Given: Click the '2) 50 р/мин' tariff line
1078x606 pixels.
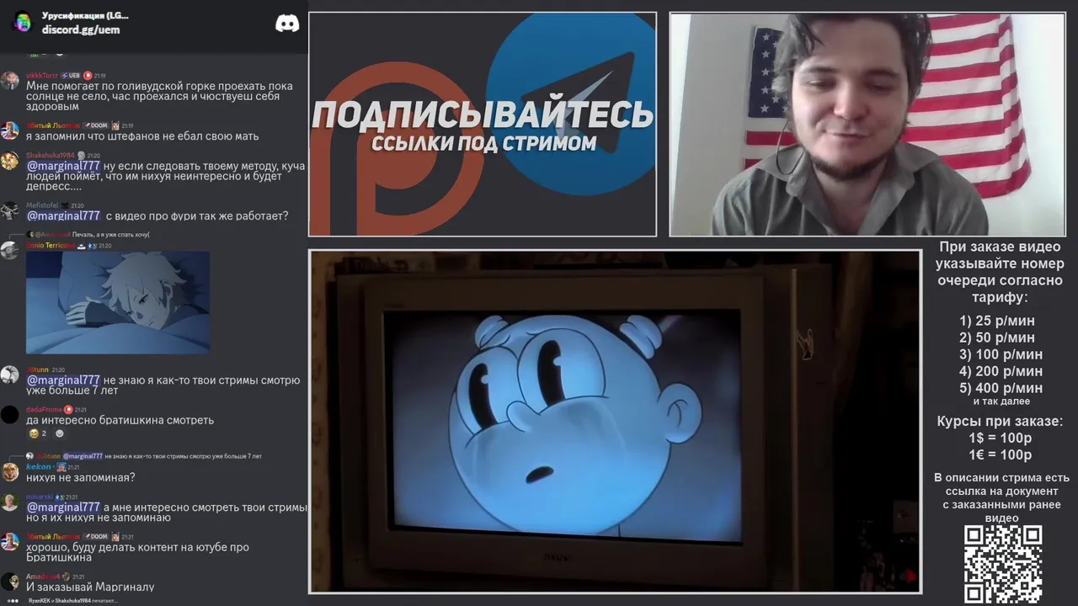Looking at the screenshot, I should (x=997, y=338).
